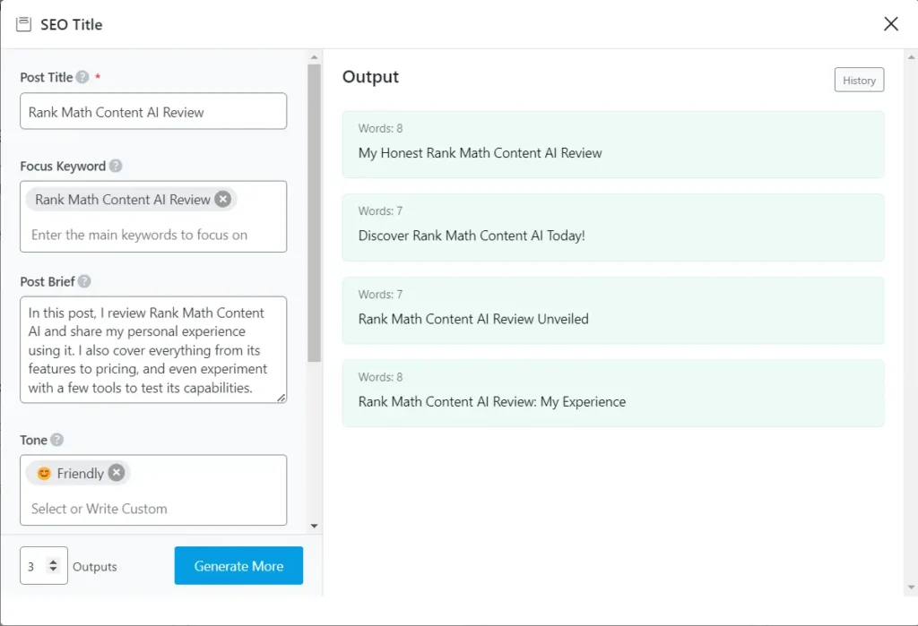Viewport: 918px width, 626px height.
Task: Click the left panel scroll up arrow
Action: point(315,56)
